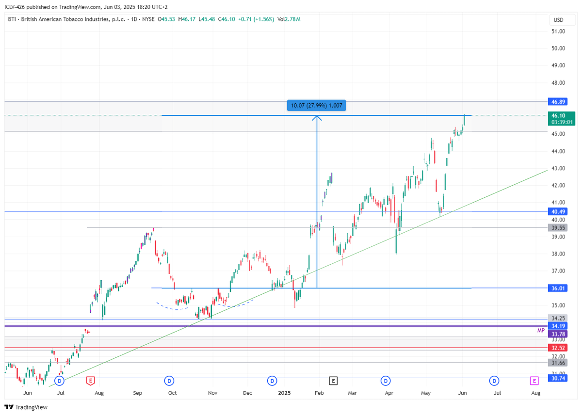Click the 33.78 price level label
This screenshot has width=582, height=415.
tap(558, 334)
